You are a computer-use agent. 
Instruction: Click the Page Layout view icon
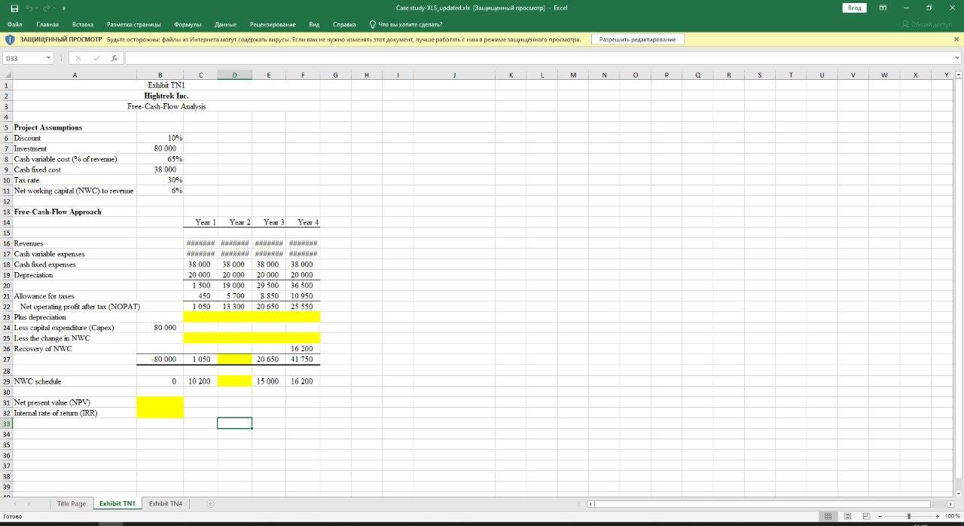(x=847, y=516)
